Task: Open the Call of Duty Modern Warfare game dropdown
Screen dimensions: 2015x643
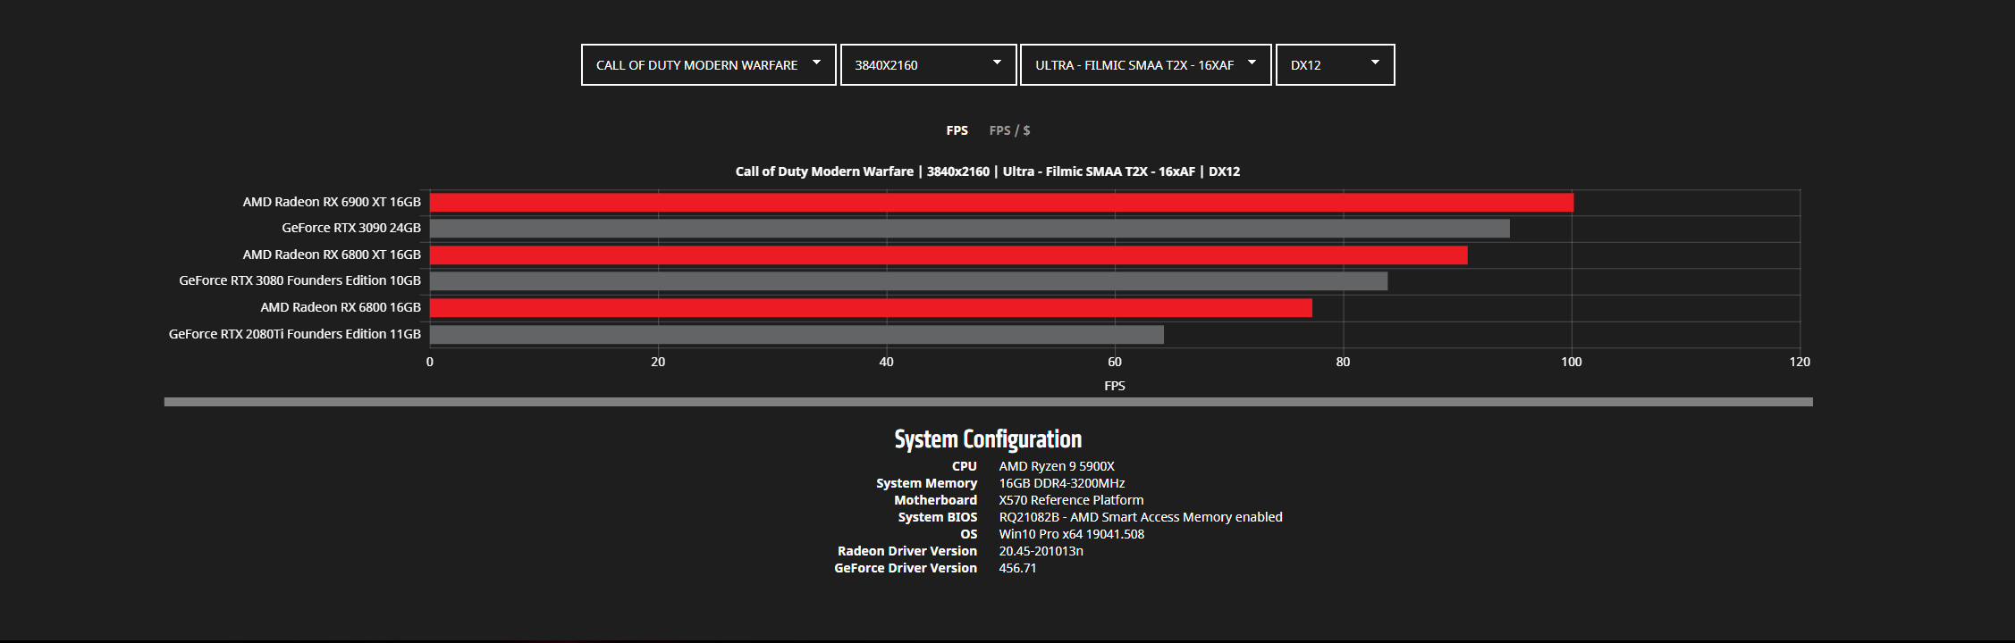Action: 708,65
